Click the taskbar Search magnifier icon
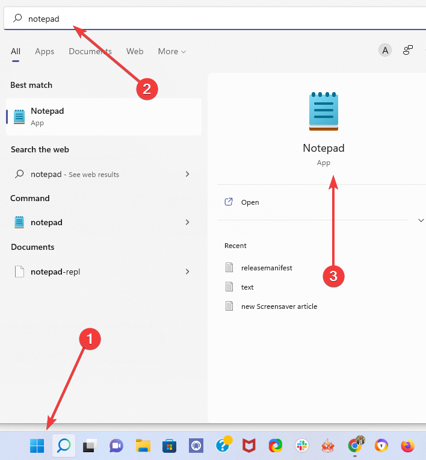426x460 pixels. coord(64,446)
